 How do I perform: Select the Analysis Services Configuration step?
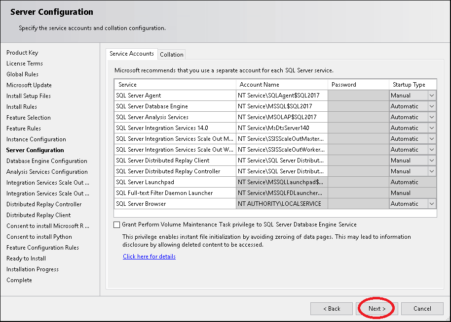[47, 172]
